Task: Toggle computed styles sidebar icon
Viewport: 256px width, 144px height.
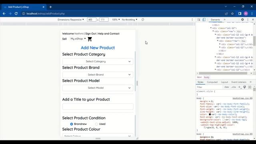Action: point(250,87)
